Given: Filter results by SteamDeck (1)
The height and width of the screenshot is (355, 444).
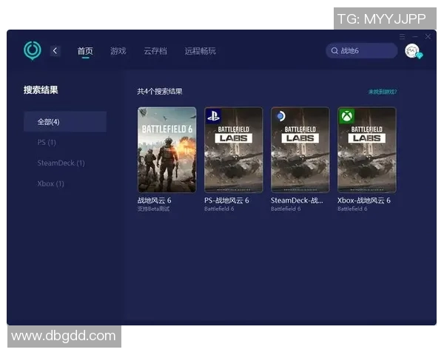Looking at the screenshot, I should pyautogui.click(x=61, y=163).
